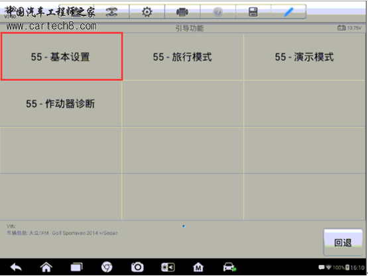Tap the blue page indicator dot

184,226
